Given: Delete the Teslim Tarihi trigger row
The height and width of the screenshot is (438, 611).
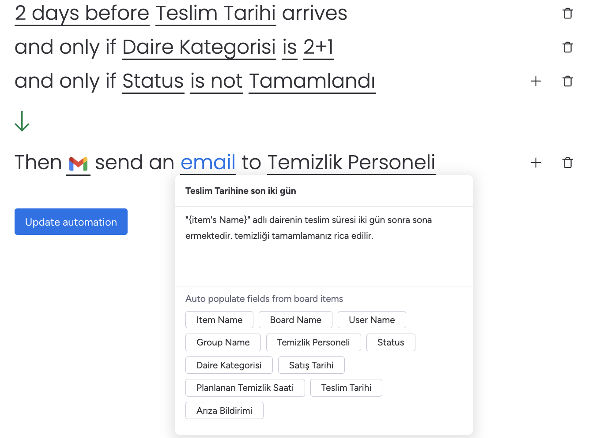Looking at the screenshot, I should click(x=568, y=13).
